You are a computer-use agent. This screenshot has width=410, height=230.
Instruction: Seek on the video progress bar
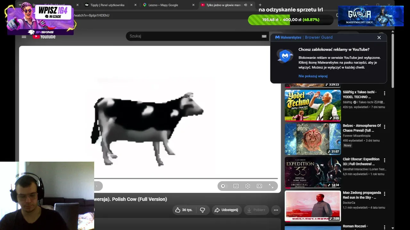coord(186,178)
